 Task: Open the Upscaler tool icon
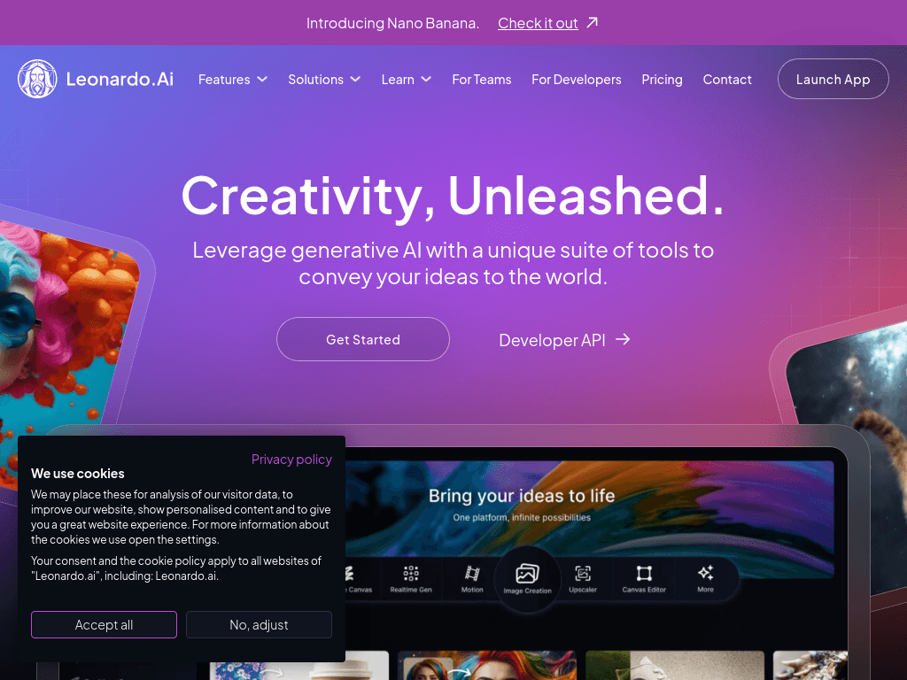(583, 573)
